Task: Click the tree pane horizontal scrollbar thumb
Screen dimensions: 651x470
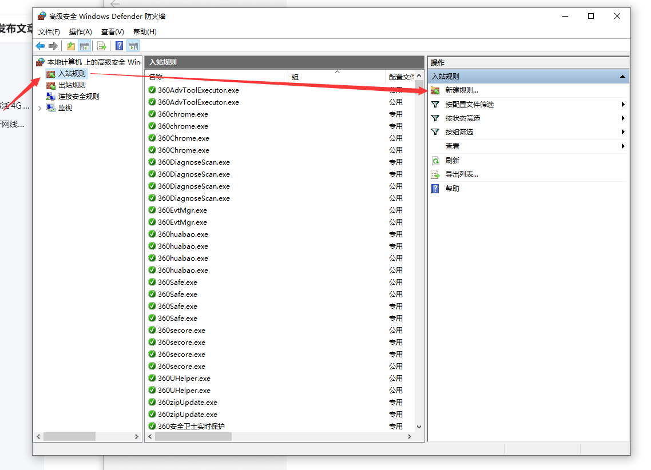Action: point(69,436)
